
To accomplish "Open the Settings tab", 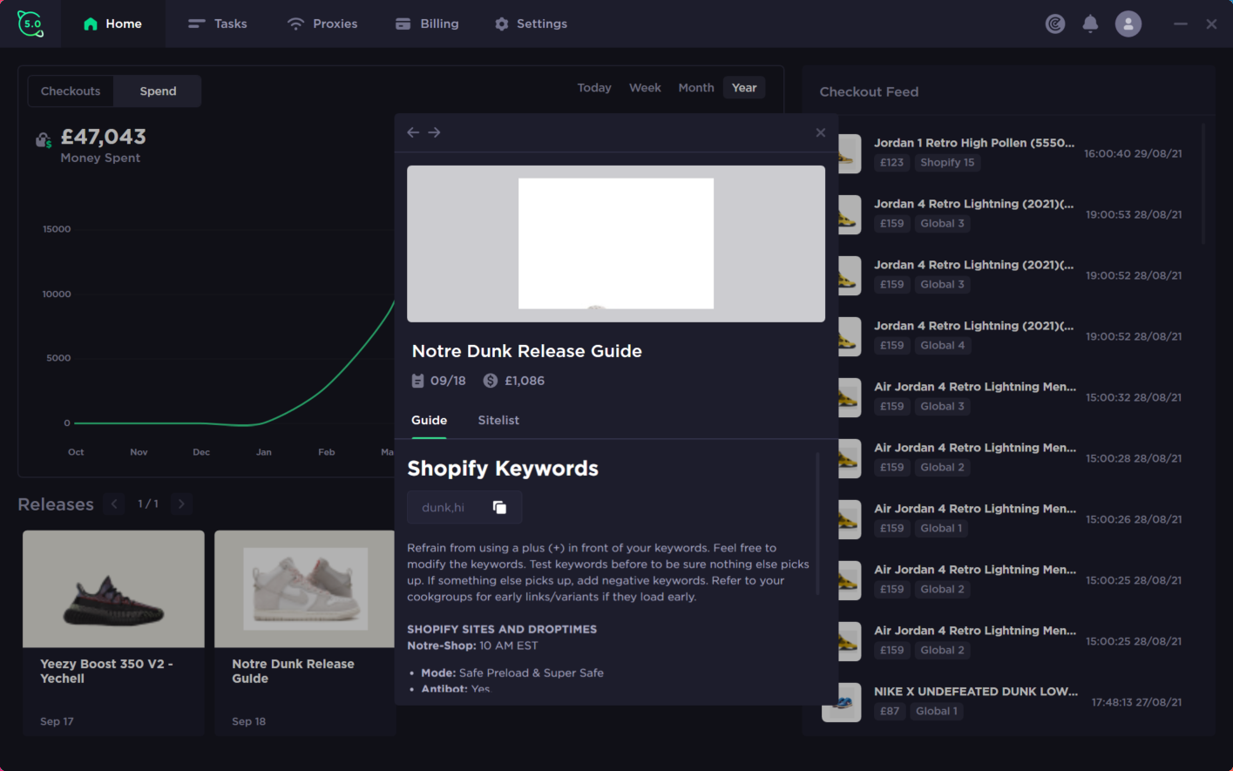I will tap(531, 24).
